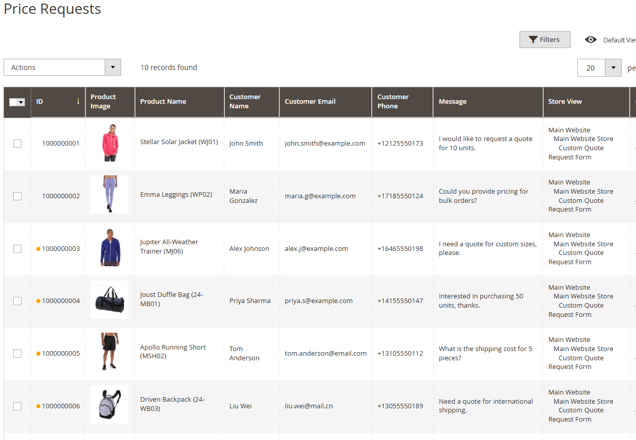Click the Default View eye icon
The height and width of the screenshot is (440, 636).
(591, 39)
